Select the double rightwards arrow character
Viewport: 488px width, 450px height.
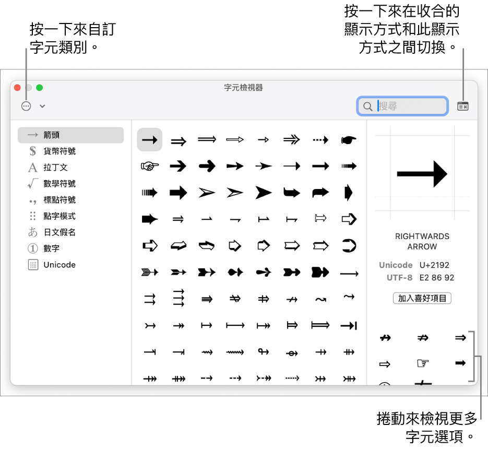coord(178,139)
